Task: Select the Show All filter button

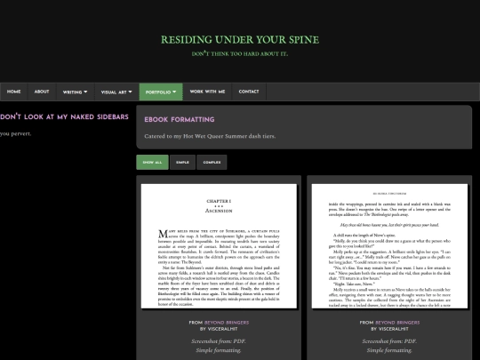Action: click(x=152, y=163)
